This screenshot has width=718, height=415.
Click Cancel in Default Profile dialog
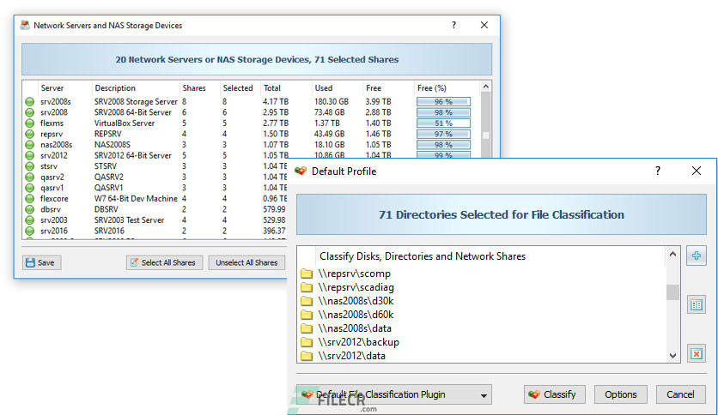pos(680,394)
